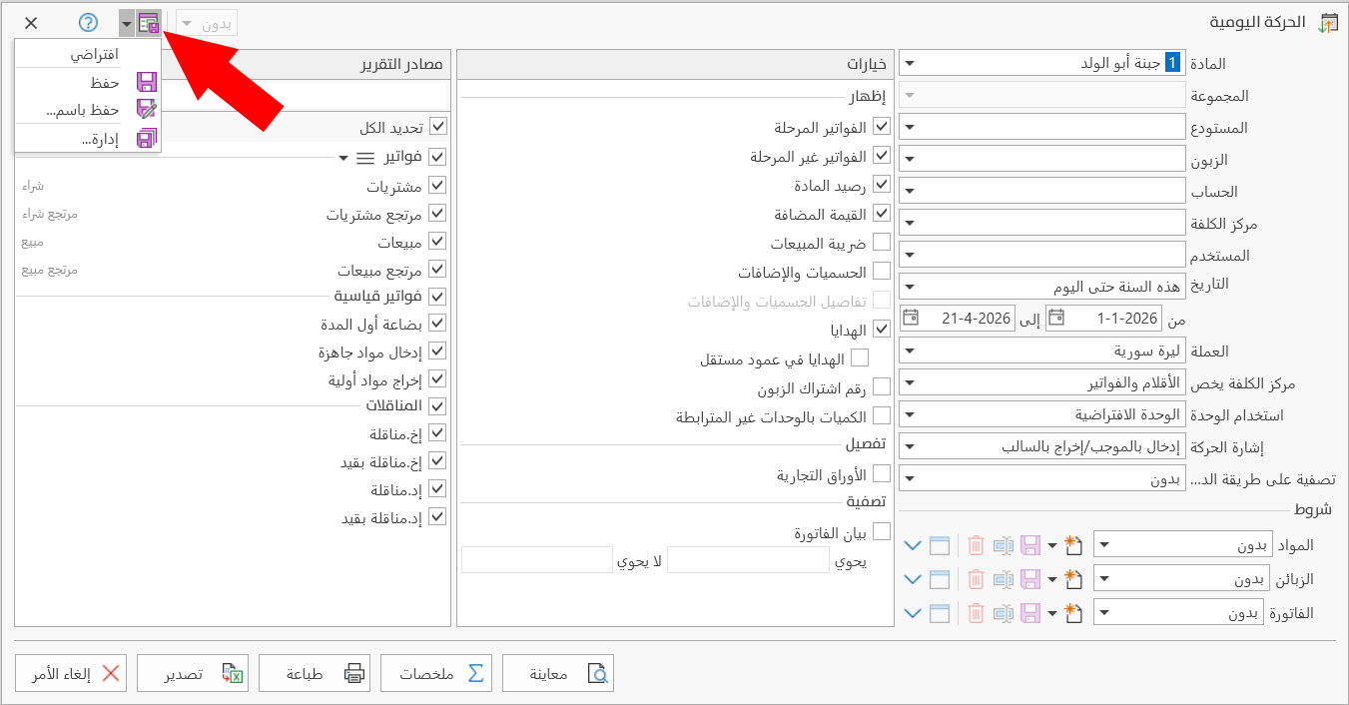The height and width of the screenshot is (705, 1349).
Task: Open the المادة combo box
Action: click(x=1043, y=63)
